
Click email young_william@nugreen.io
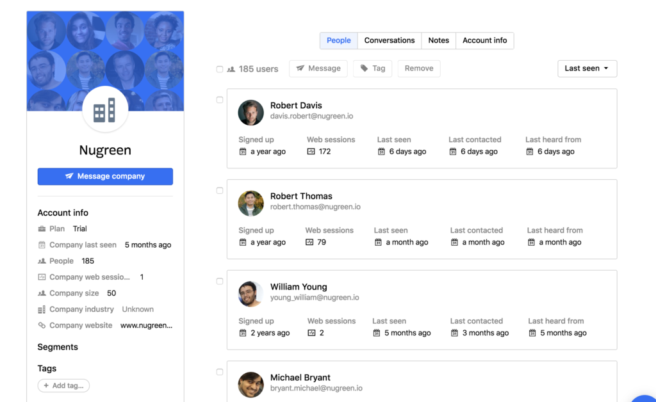[315, 298]
